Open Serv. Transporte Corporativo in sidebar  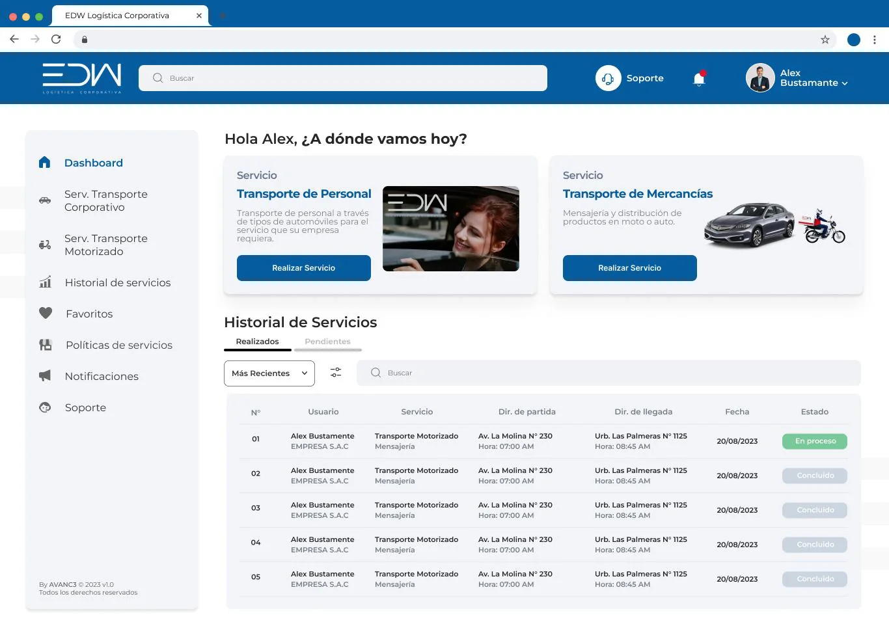106,200
